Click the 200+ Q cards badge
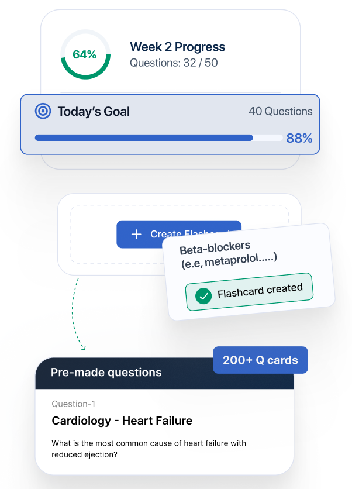This screenshot has width=352, height=489. coord(260,360)
